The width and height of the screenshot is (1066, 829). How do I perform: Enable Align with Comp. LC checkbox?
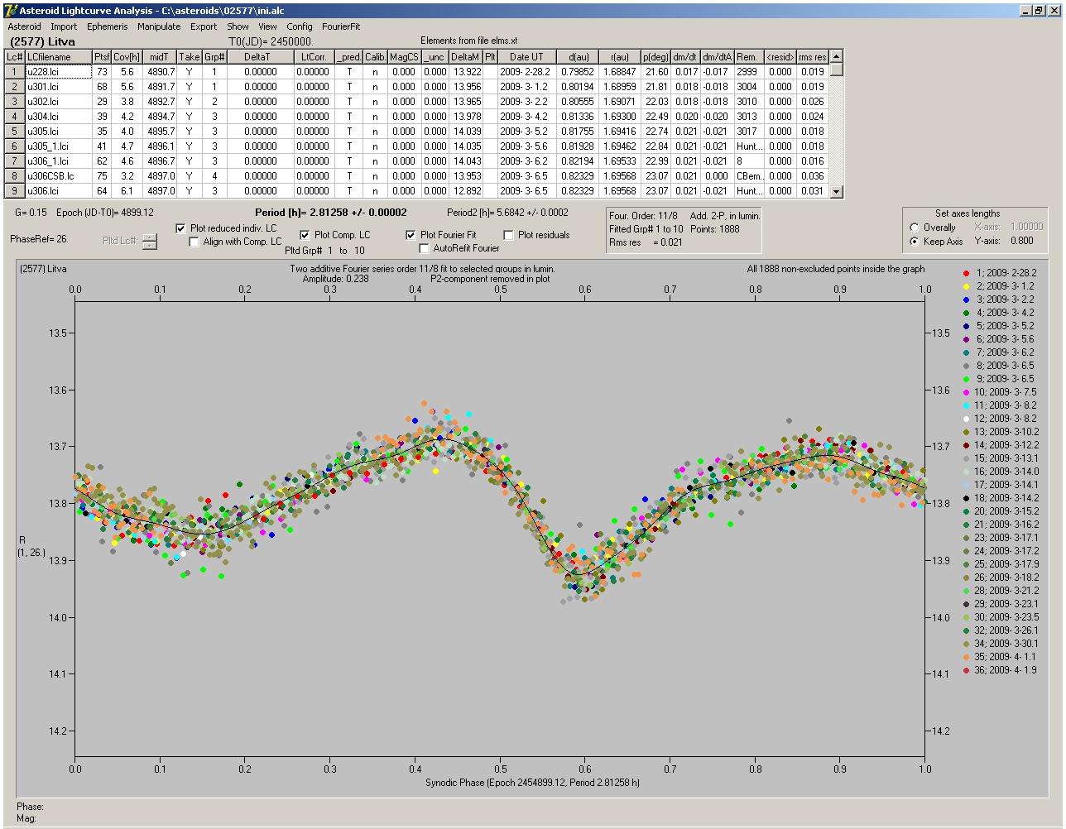click(x=194, y=242)
